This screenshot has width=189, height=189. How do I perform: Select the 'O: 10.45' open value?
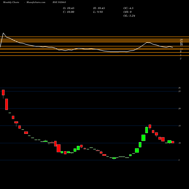(x=68, y=8)
